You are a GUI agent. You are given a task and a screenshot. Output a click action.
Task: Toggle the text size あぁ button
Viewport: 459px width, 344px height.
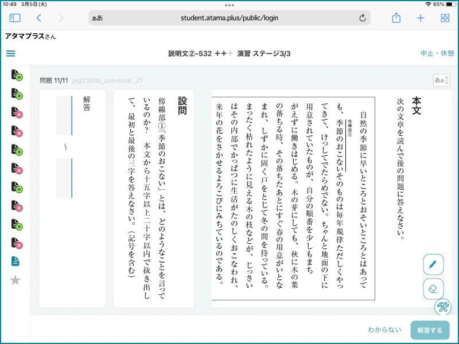(x=441, y=80)
